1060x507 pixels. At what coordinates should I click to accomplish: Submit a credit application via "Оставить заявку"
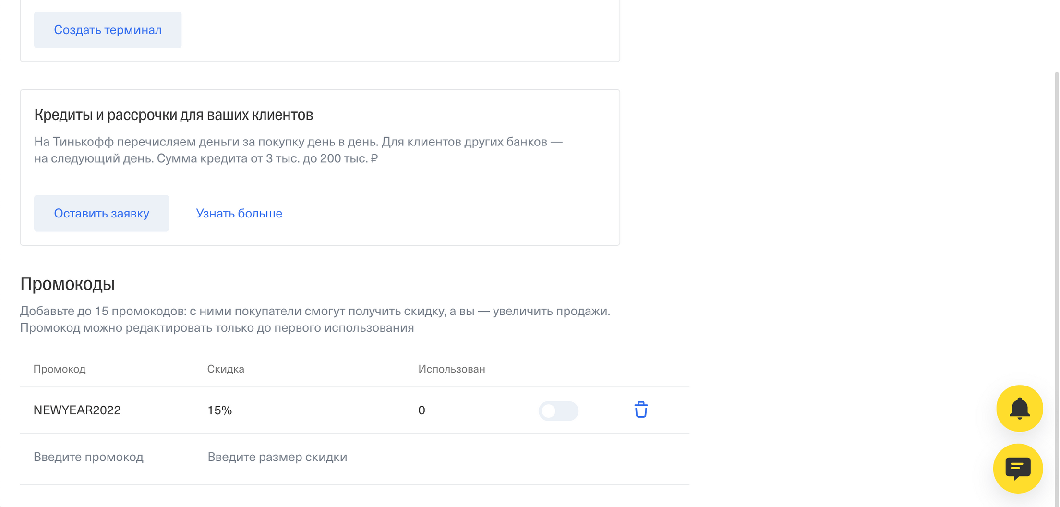pyautogui.click(x=101, y=213)
